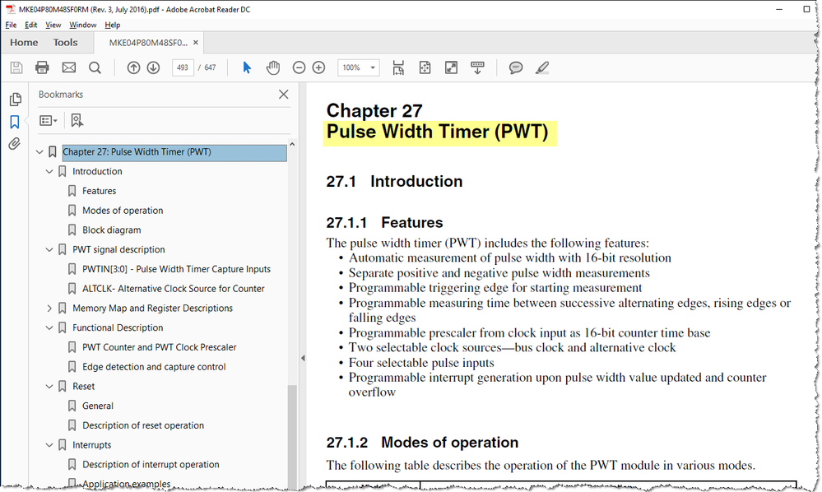Close the MKE04P80M48SF0 document tab

tap(196, 43)
